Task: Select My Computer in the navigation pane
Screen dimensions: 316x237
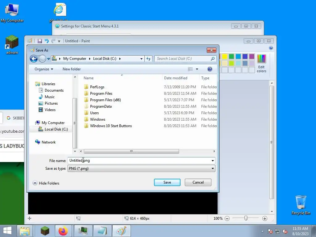Action: point(53,123)
